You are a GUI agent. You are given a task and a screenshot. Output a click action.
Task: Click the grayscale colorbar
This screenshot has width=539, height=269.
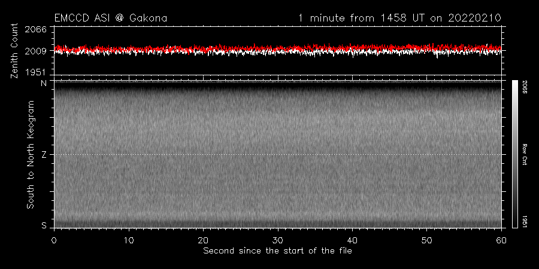(515, 154)
